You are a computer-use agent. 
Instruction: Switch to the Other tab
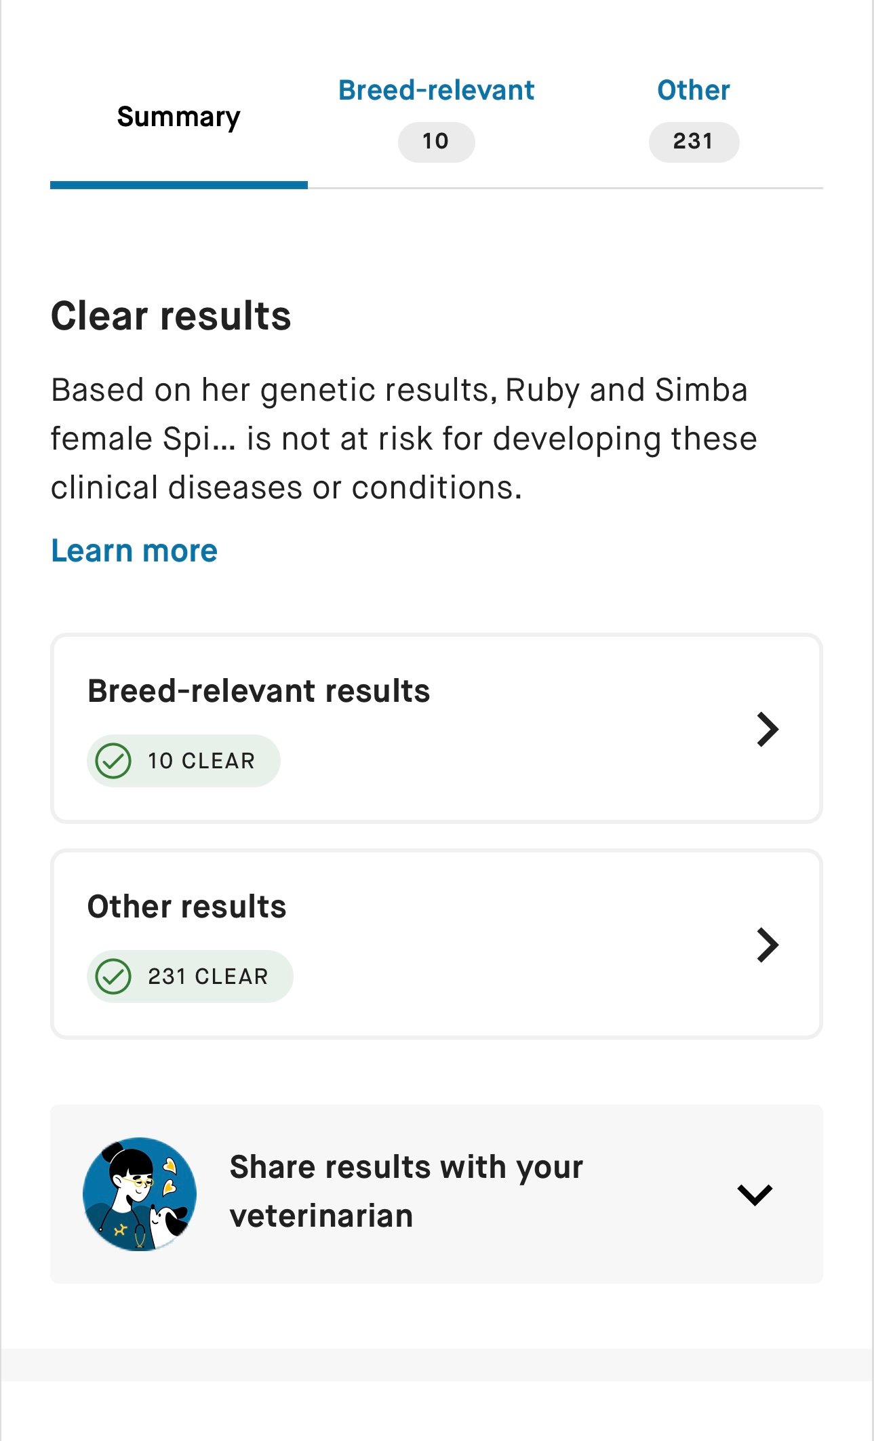pyautogui.click(x=693, y=91)
